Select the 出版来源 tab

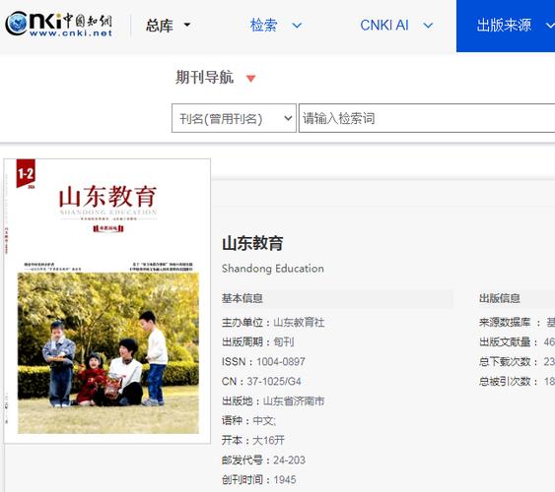pos(506,26)
